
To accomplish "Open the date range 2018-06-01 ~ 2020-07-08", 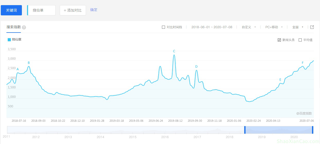I will [x=212, y=27].
